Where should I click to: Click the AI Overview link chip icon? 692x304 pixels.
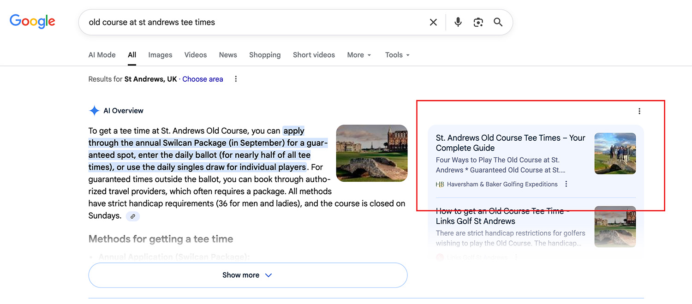pyautogui.click(x=133, y=216)
